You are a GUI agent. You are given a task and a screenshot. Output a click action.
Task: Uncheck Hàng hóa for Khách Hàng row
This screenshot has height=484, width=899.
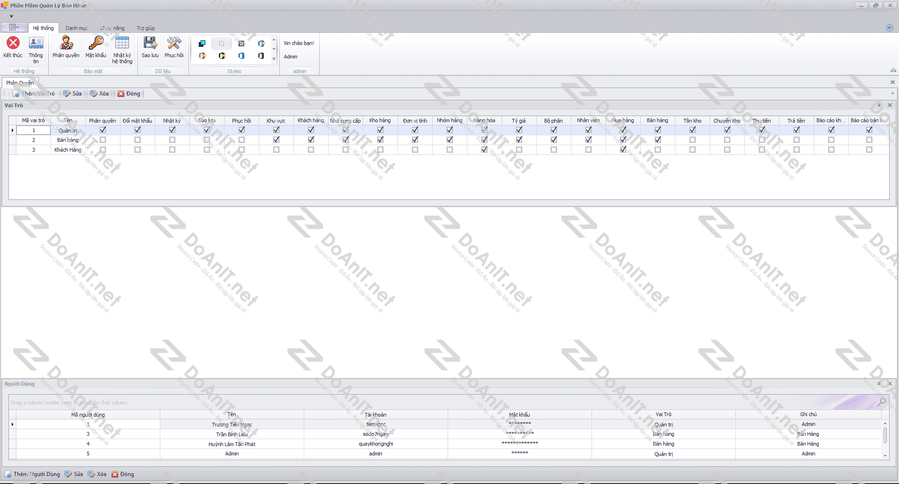point(484,150)
